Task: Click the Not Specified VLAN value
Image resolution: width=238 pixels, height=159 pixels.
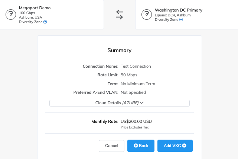Action: tap(133, 92)
